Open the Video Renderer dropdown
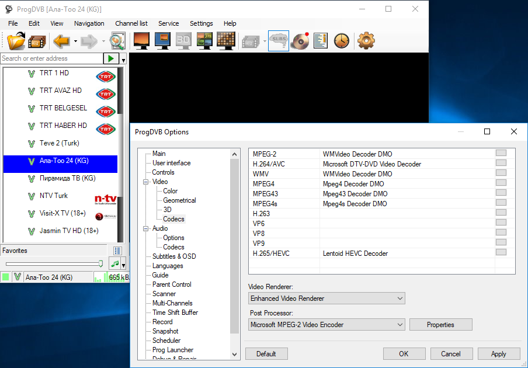 tap(326, 298)
